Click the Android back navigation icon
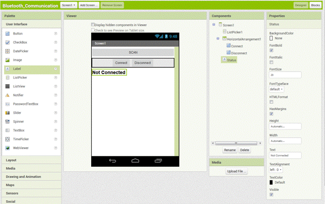The height and width of the screenshot is (204, 325). pyautogui.click(x=113, y=161)
